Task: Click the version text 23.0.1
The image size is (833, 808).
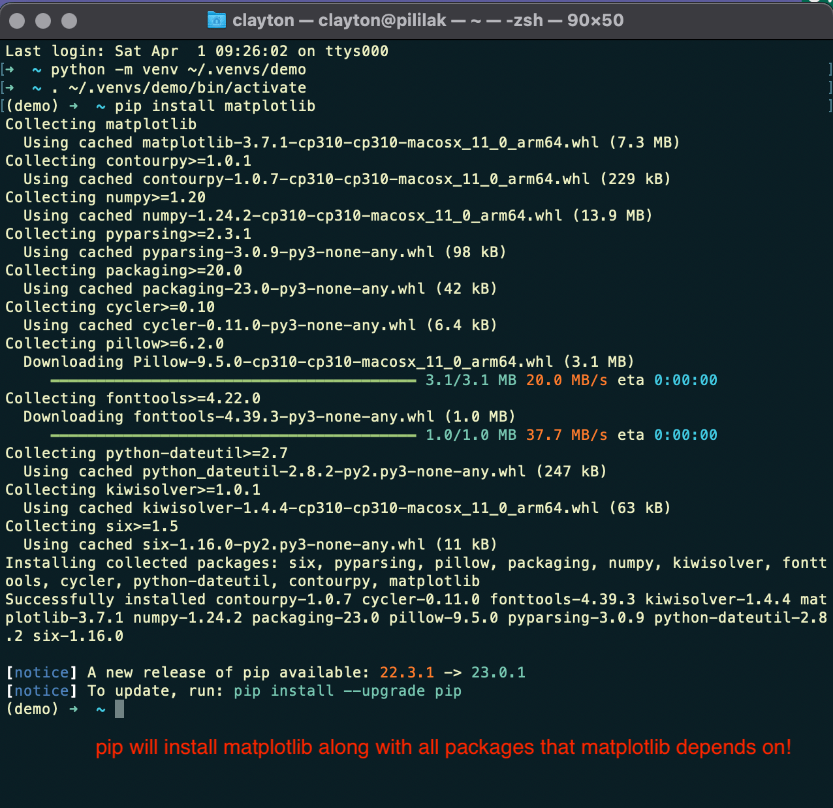Action: (500, 672)
